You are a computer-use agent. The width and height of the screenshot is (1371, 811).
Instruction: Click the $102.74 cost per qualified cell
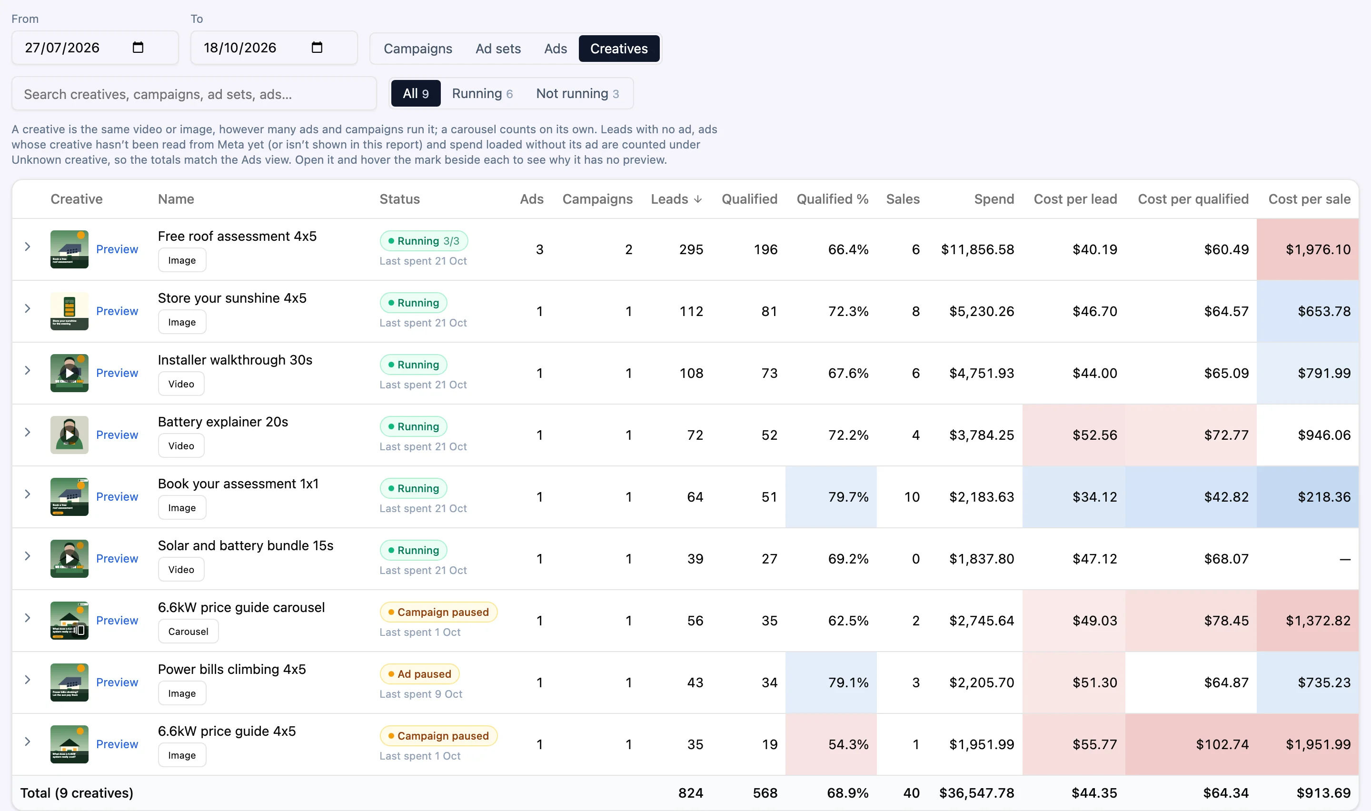pyautogui.click(x=1191, y=744)
